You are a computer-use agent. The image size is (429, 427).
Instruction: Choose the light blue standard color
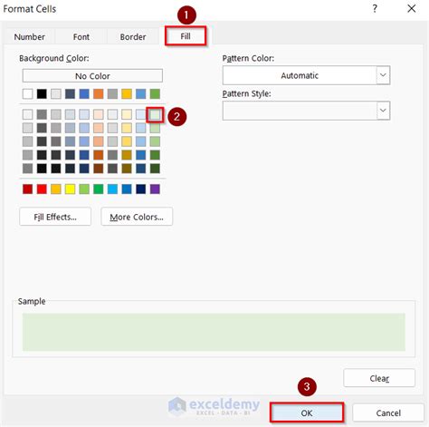coord(112,189)
